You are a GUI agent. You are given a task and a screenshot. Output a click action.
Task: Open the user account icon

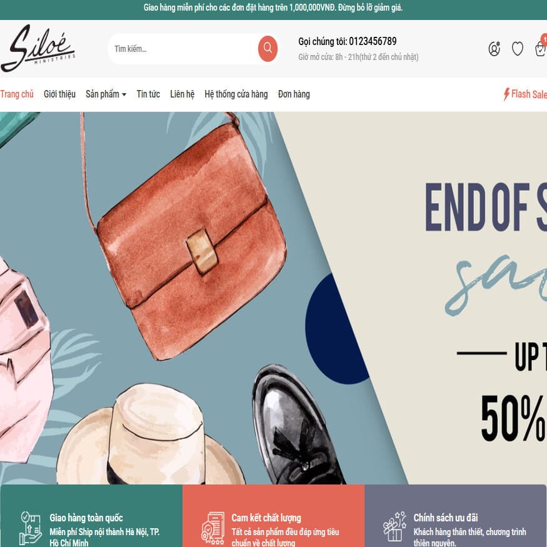494,49
